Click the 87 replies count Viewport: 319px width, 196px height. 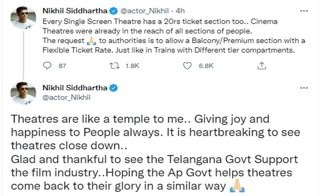pos(62,65)
